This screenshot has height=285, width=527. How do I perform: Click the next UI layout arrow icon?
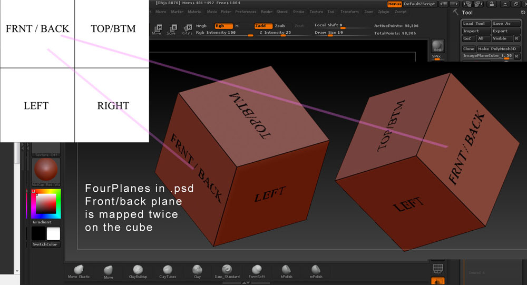454,4
